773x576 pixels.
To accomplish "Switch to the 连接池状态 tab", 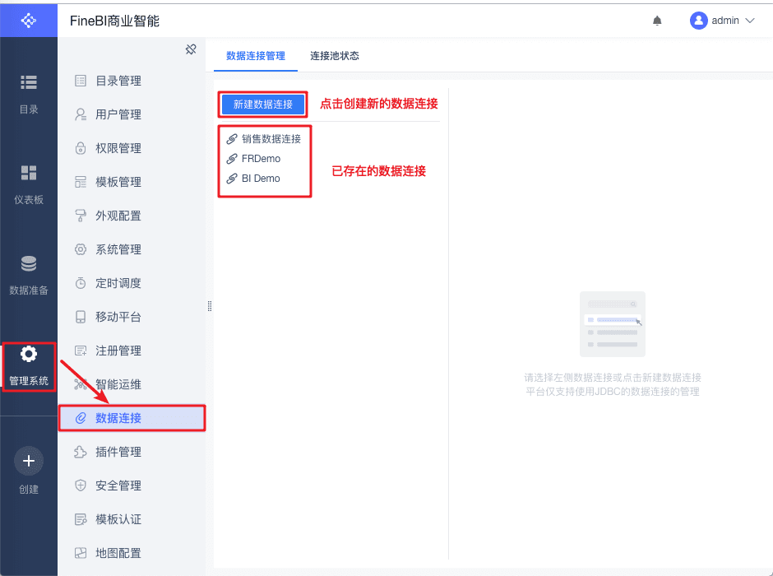I will [x=334, y=56].
